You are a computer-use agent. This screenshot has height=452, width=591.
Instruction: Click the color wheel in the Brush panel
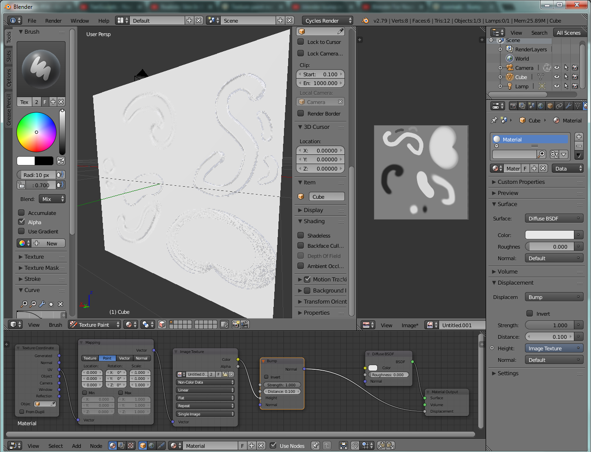(36, 132)
